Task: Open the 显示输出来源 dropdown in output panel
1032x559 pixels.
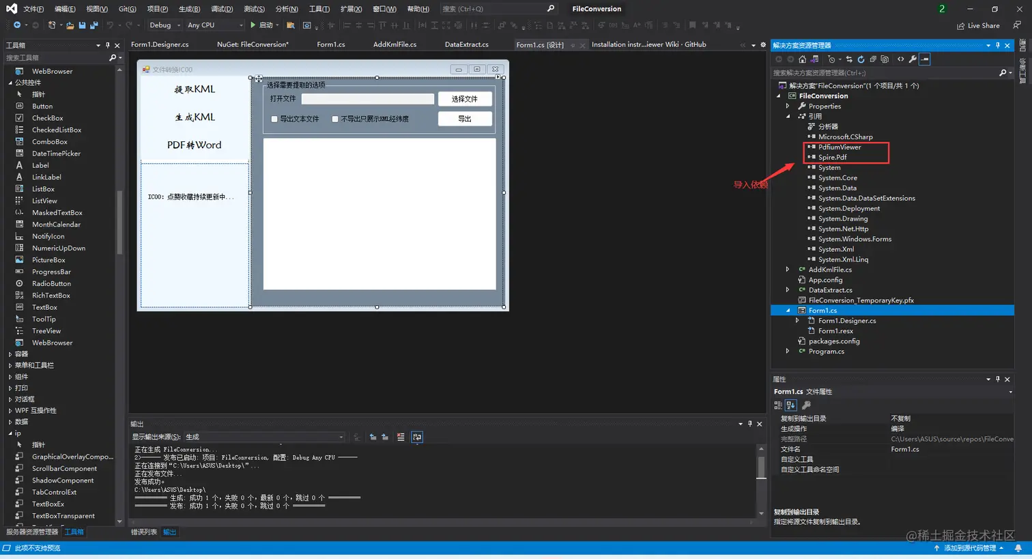Action: pyautogui.click(x=265, y=437)
